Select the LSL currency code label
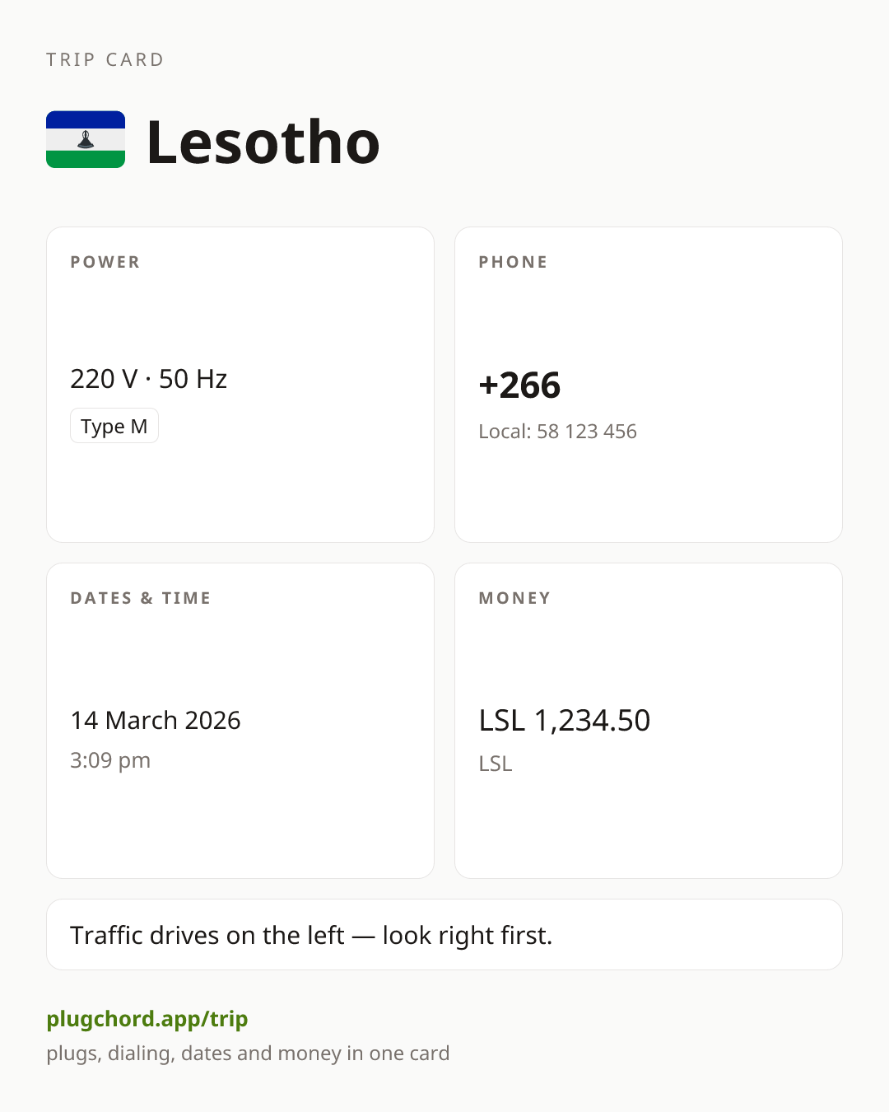889x1112 pixels. (x=496, y=764)
